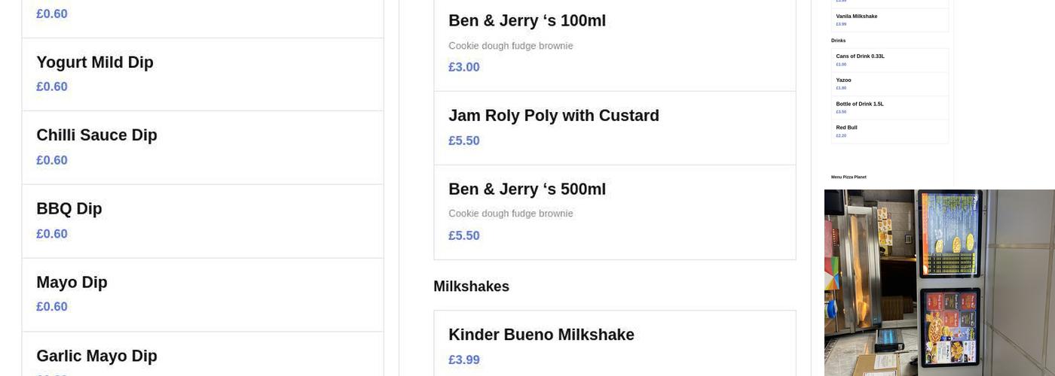Select Garlic Mayo Dip
1055x376 pixels.
(x=96, y=356)
